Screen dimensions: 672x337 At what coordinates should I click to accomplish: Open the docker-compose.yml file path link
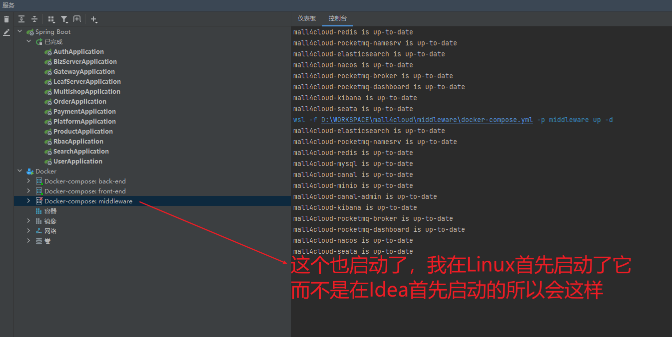pyautogui.click(x=427, y=120)
